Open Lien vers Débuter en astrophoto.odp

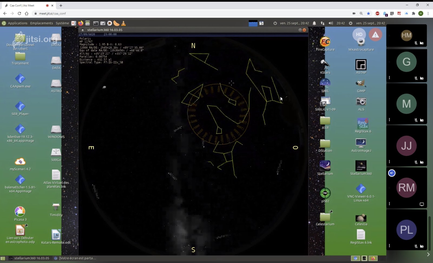point(20,230)
